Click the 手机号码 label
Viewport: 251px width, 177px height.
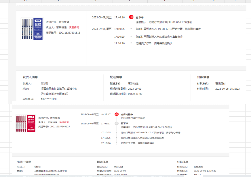tap(28, 99)
